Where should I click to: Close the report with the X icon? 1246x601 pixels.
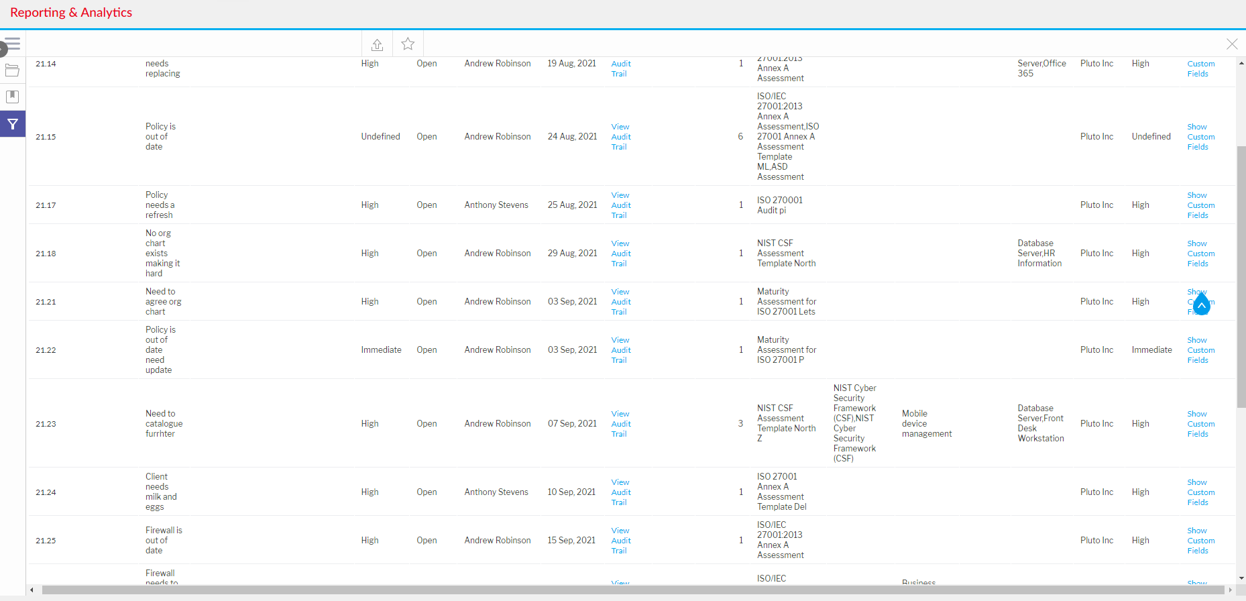pyautogui.click(x=1232, y=44)
